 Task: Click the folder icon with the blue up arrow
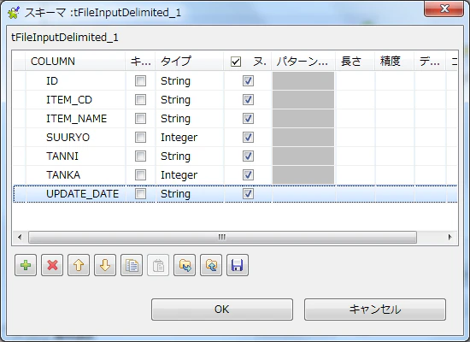coord(211,265)
